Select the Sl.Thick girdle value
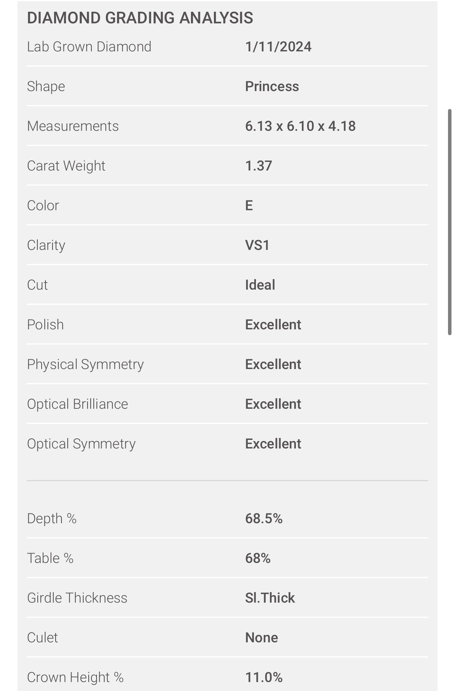The width and height of the screenshot is (455, 691). coord(270,598)
